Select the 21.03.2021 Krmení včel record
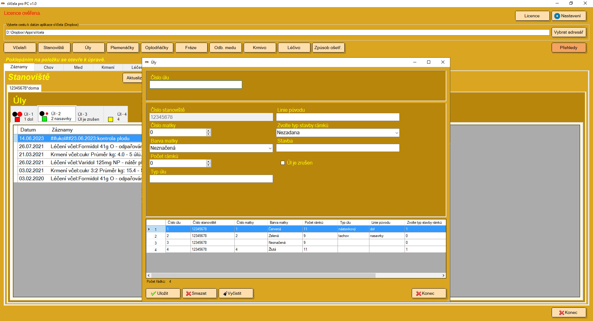Viewport: 593px width, 321px height. pyautogui.click(x=78, y=154)
